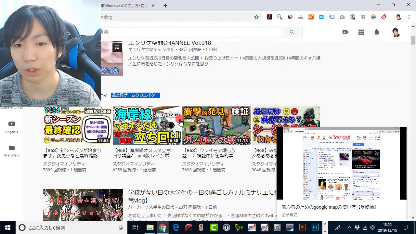Image resolution: width=416 pixels, height=234 pixels.
Task: Open a new browser tab
Action: click(x=165, y=6)
